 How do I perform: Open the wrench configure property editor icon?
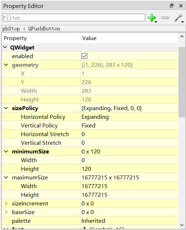tap(178, 18)
